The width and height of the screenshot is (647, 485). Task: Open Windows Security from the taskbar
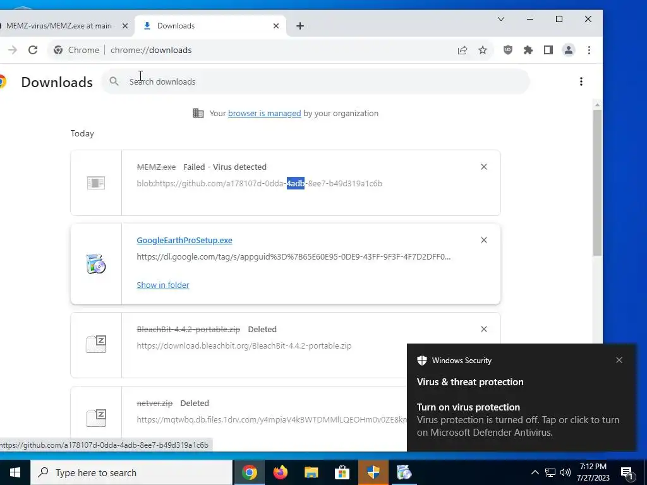pos(373,472)
